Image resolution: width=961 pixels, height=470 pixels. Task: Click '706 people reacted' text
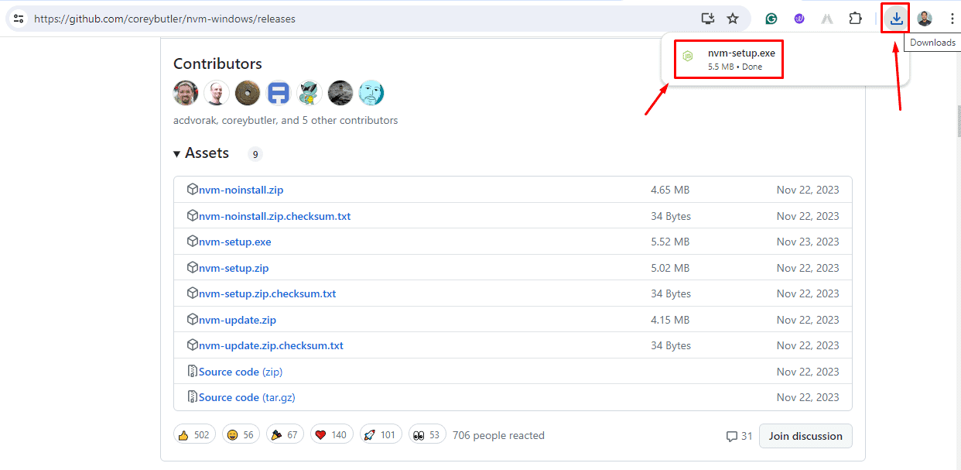(x=498, y=435)
